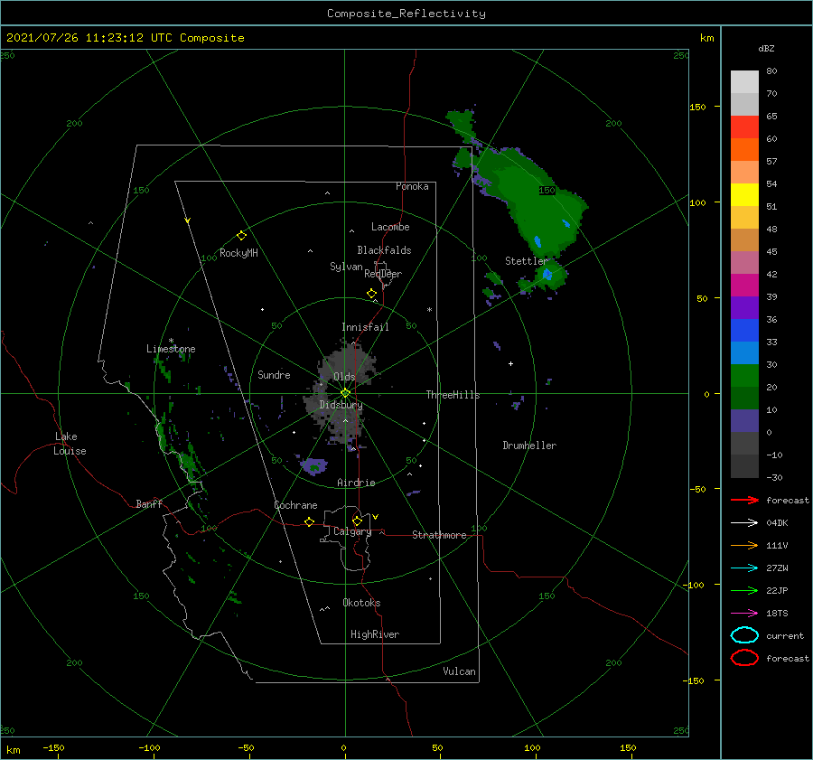Screen dimensions: 813x760
Task: Click the Cochrane label
Action: click(295, 505)
